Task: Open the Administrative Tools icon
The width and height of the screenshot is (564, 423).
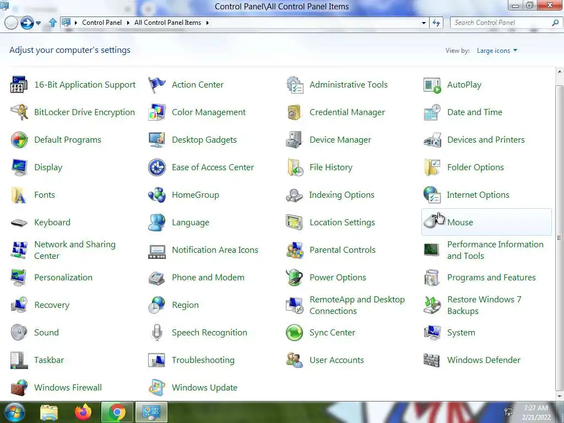Action: [295, 84]
